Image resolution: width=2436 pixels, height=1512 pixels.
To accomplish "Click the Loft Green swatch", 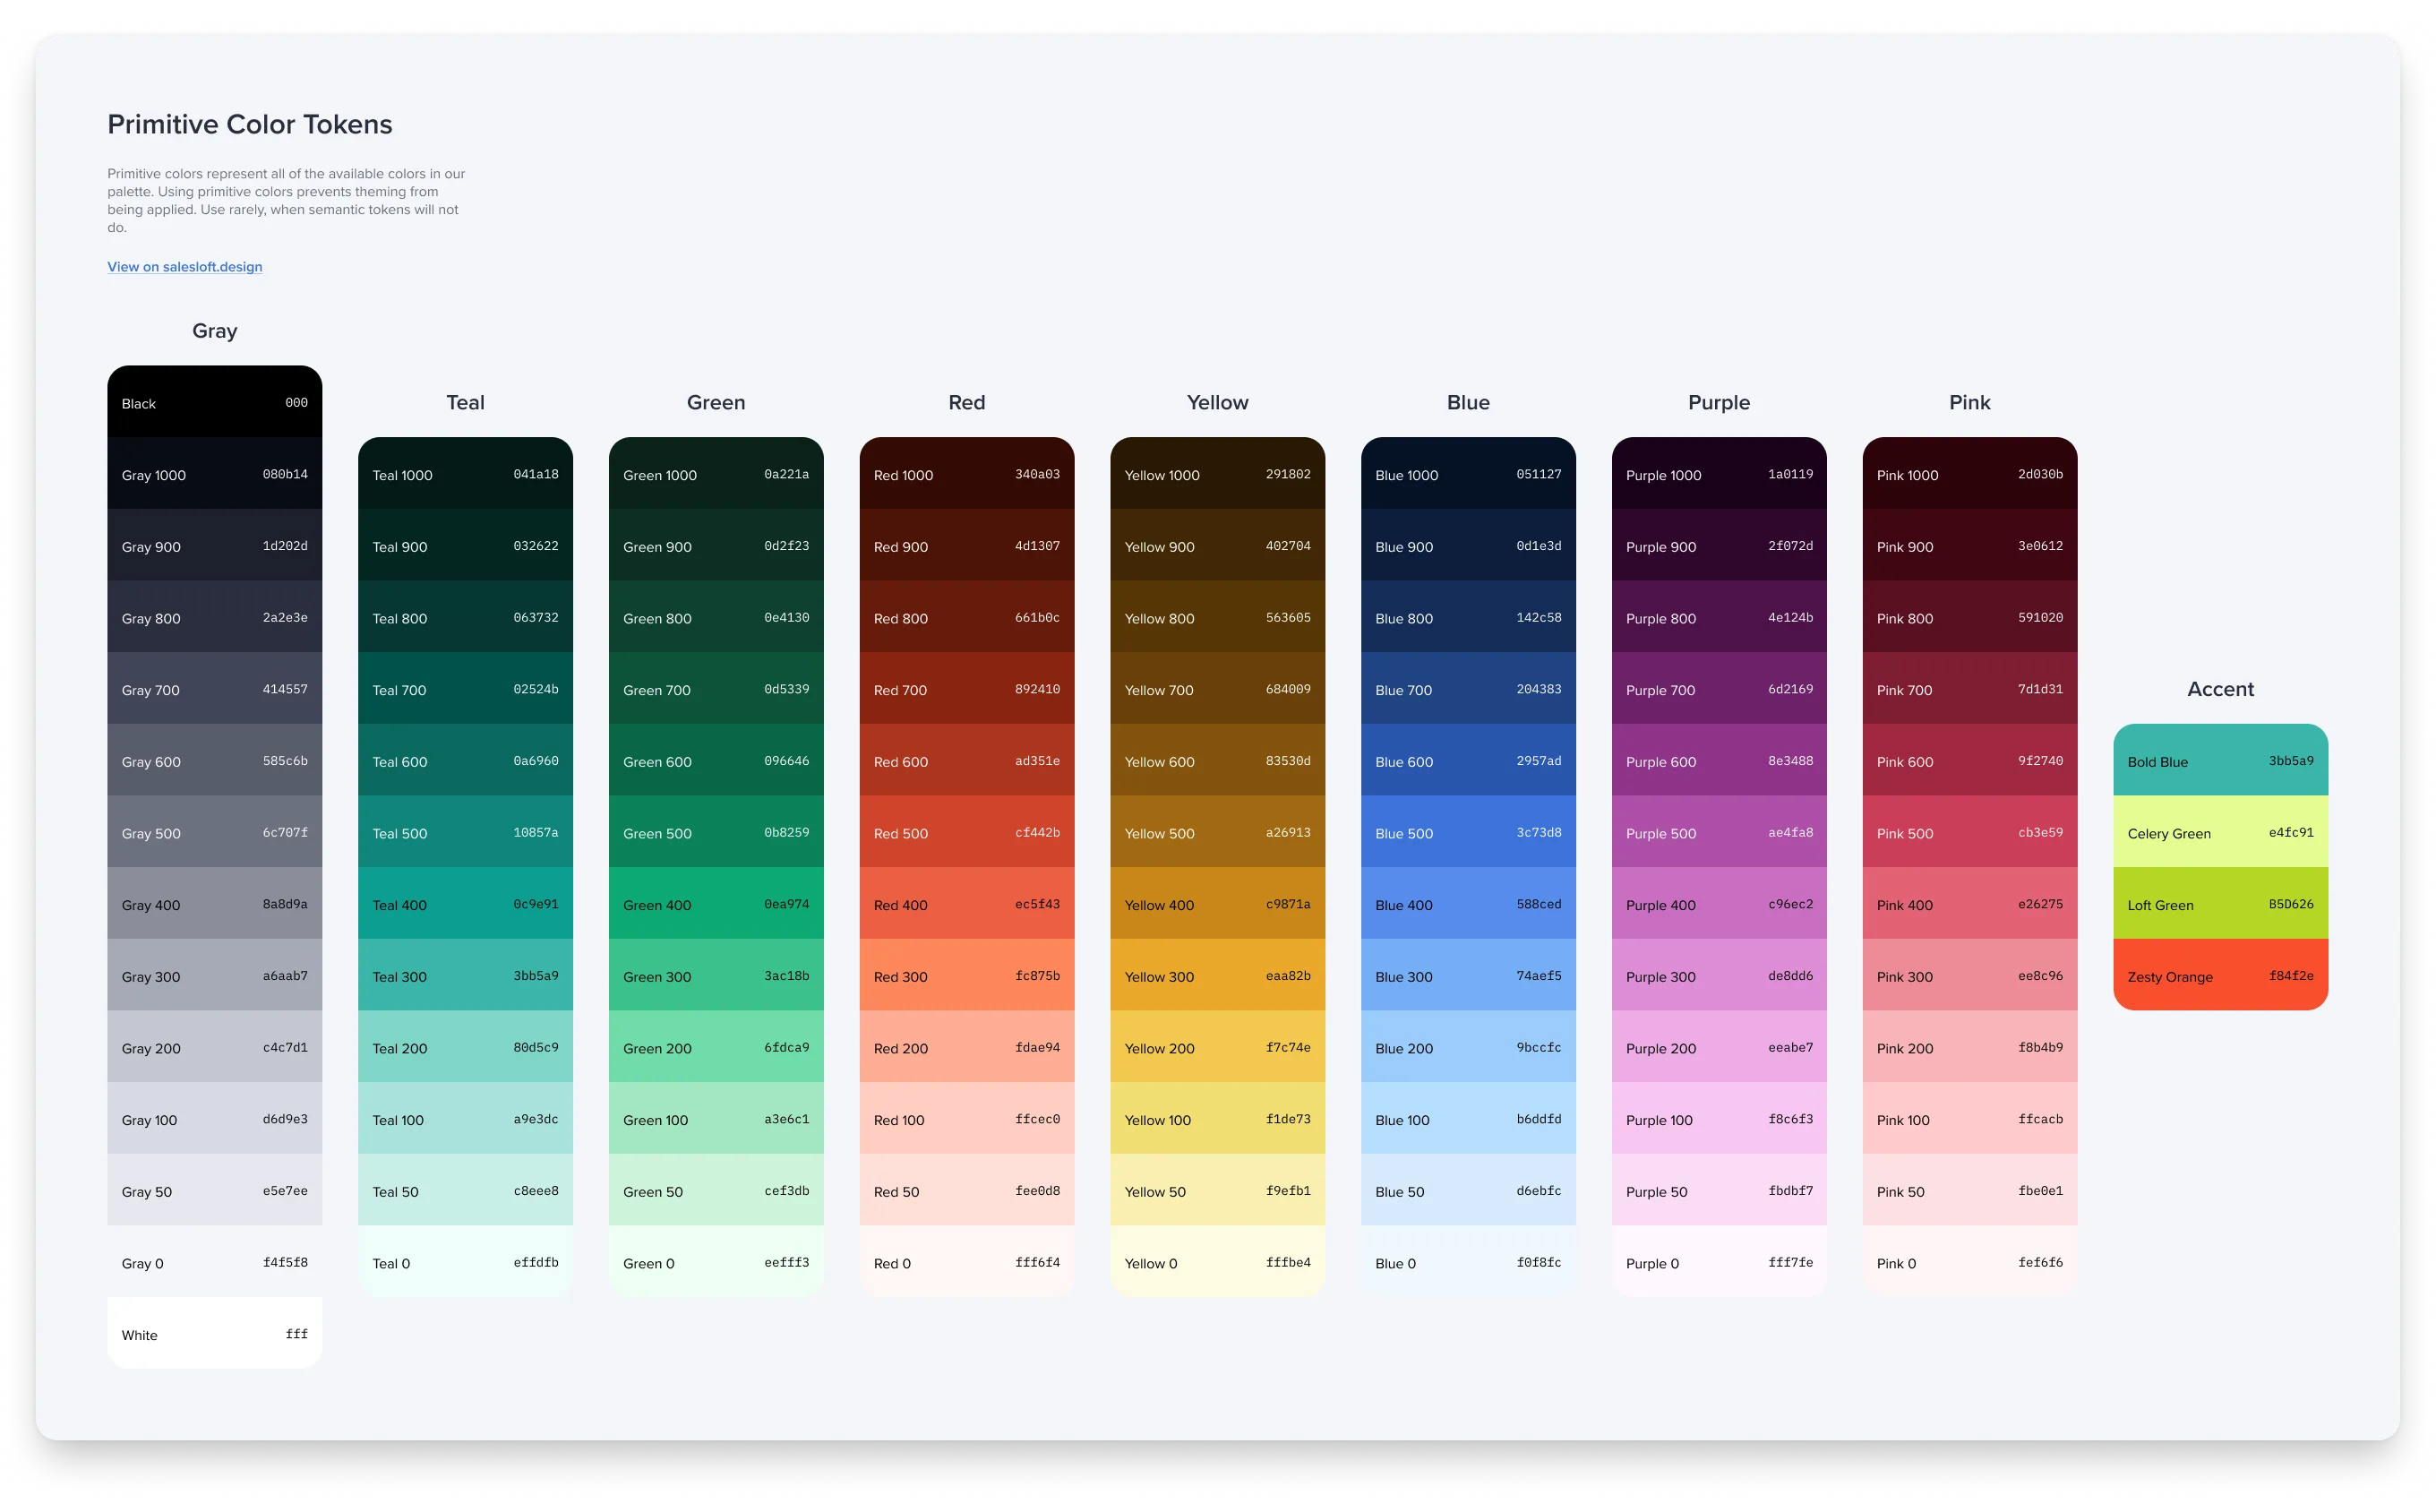I will pos(2219,904).
